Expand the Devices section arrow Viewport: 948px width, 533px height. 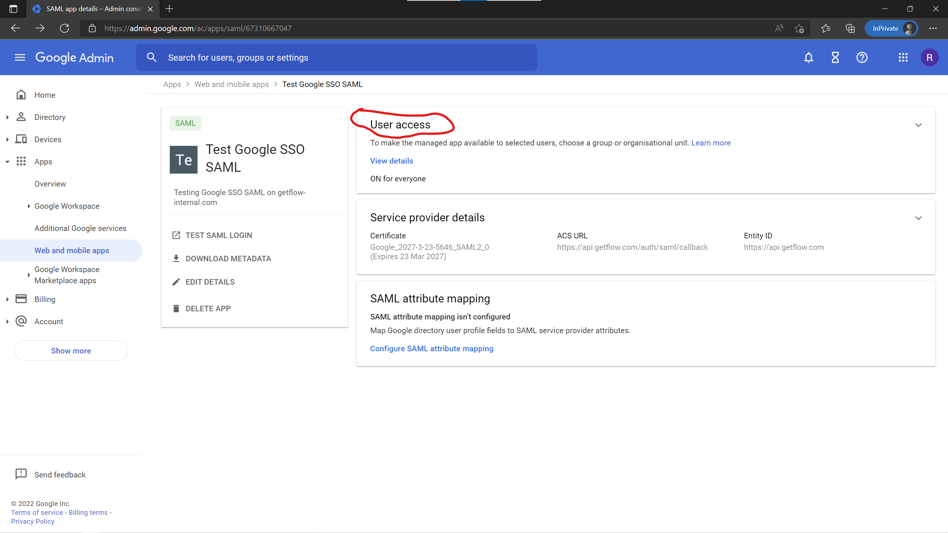(x=7, y=140)
